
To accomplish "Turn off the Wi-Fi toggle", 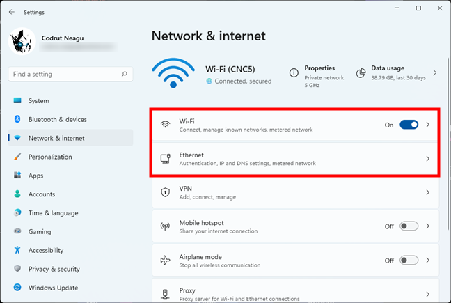I will 409,125.
